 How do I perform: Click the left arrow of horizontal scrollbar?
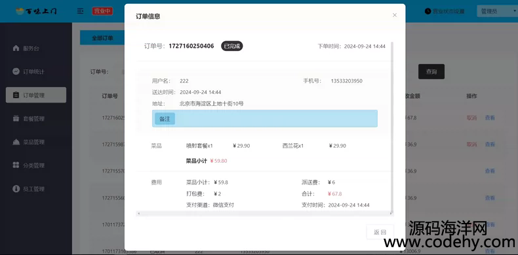point(139,214)
